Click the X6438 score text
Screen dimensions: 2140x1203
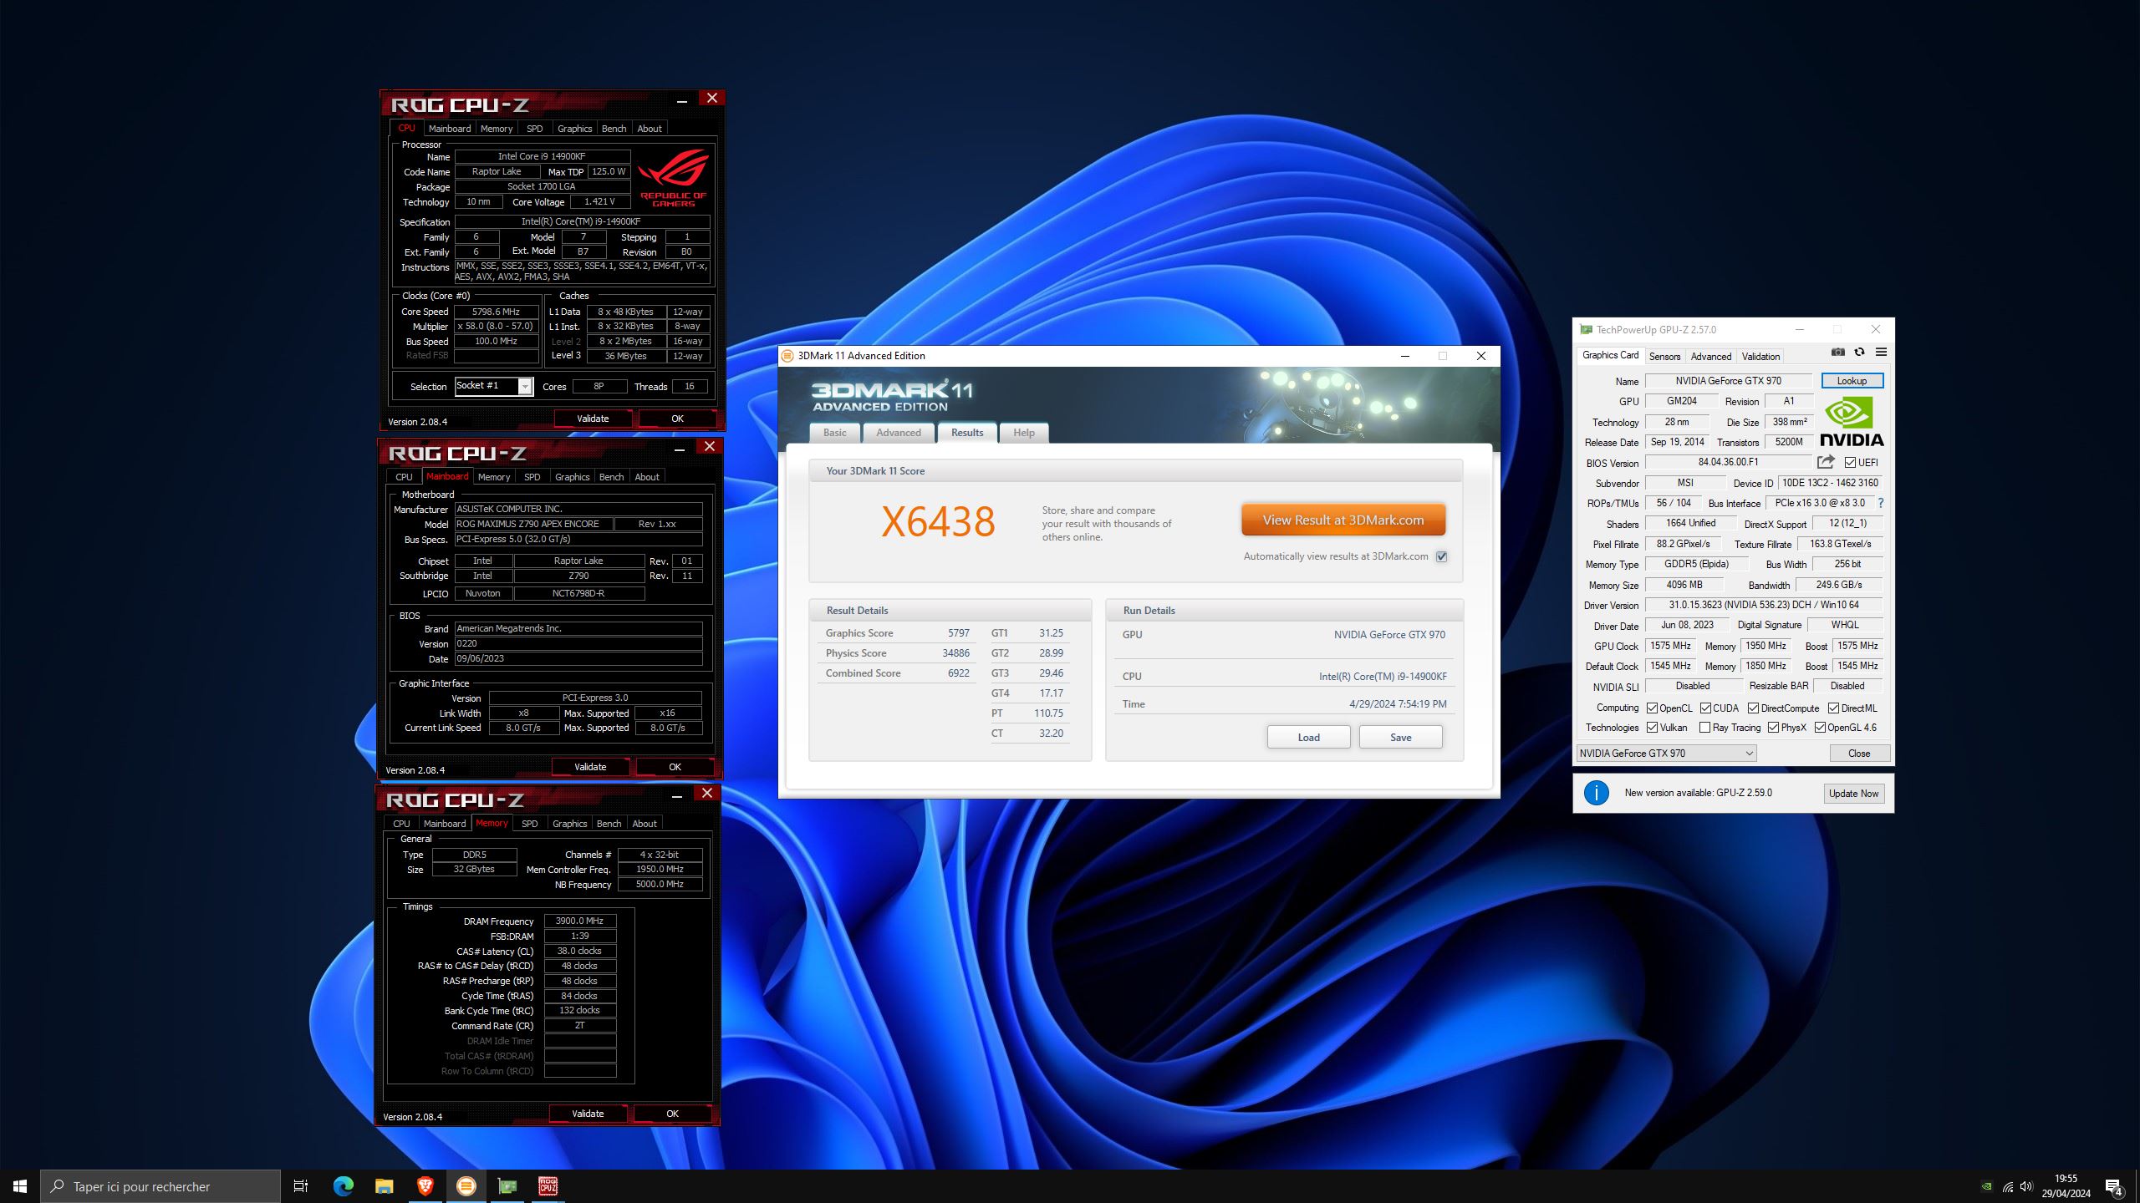pos(938,522)
